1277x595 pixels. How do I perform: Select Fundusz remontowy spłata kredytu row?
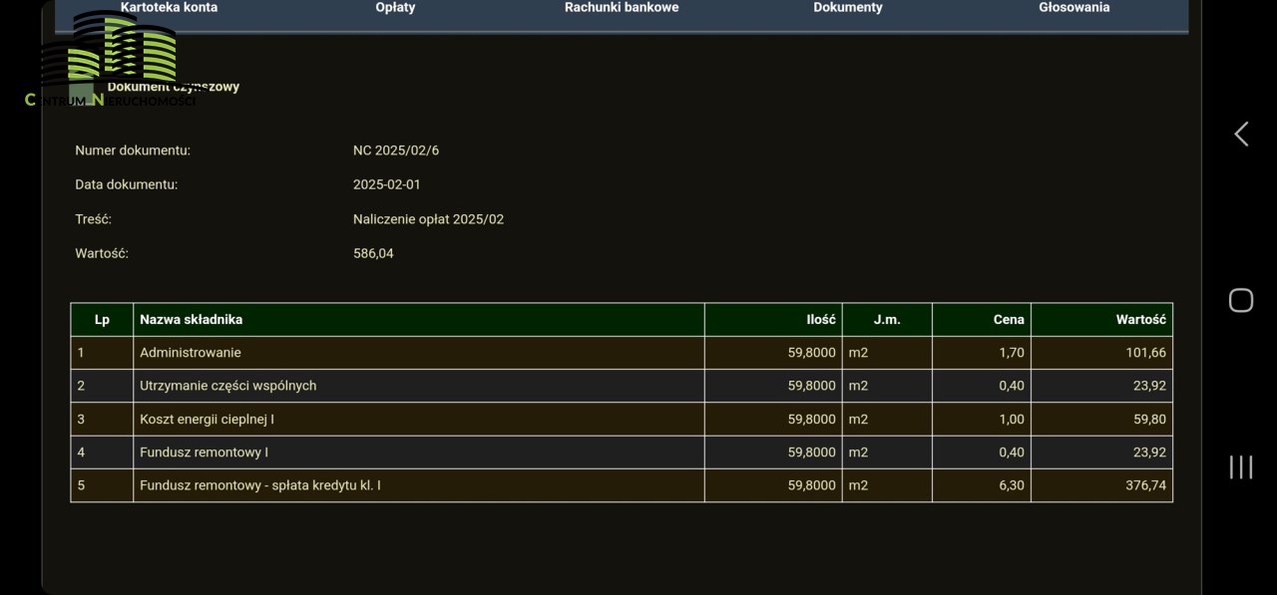click(259, 485)
